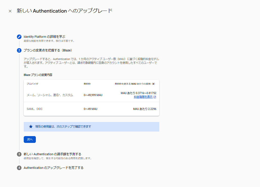This screenshot has width=260, height=187.
Task: Select the 0〜49 MAU cell
Action: (x=91, y=109)
